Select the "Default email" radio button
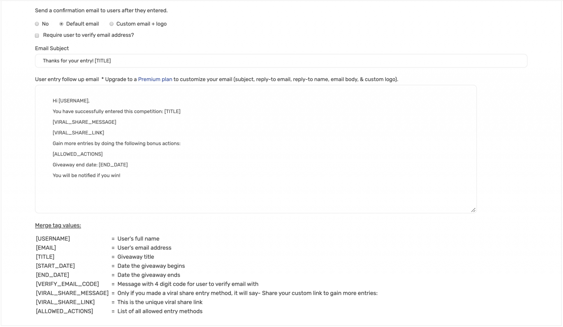This screenshot has height=327, width=563. pos(61,24)
